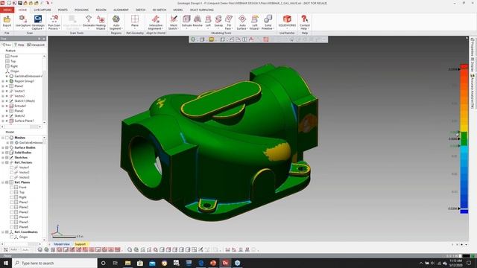Toggle visibility checkbox for Surface Bodies
The image size is (477, 268).
tap(7, 147)
